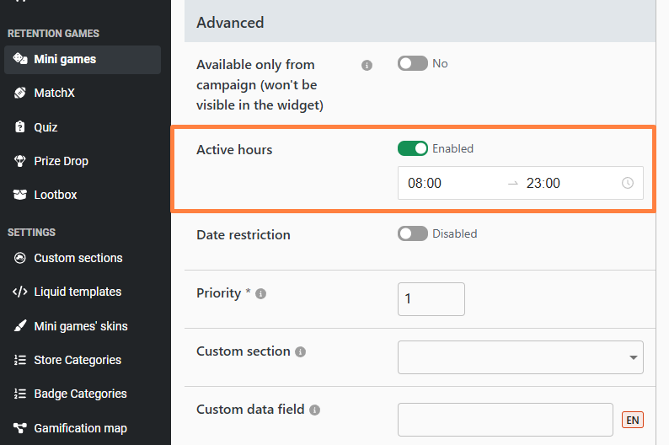Image resolution: width=669 pixels, height=445 pixels.
Task: Turn on the Date restriction toggle
Action: coord(413,234)
